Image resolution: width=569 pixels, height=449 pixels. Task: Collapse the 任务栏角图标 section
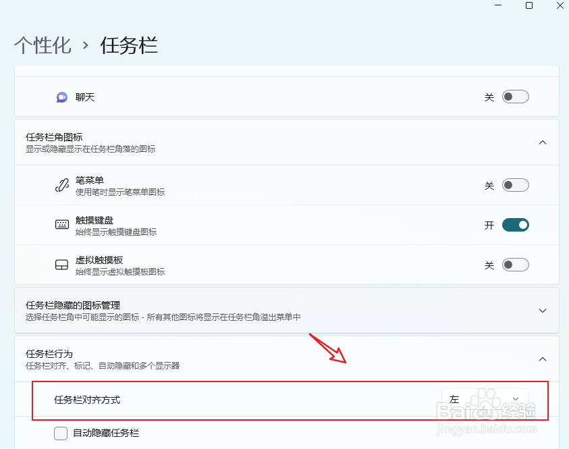543,142
